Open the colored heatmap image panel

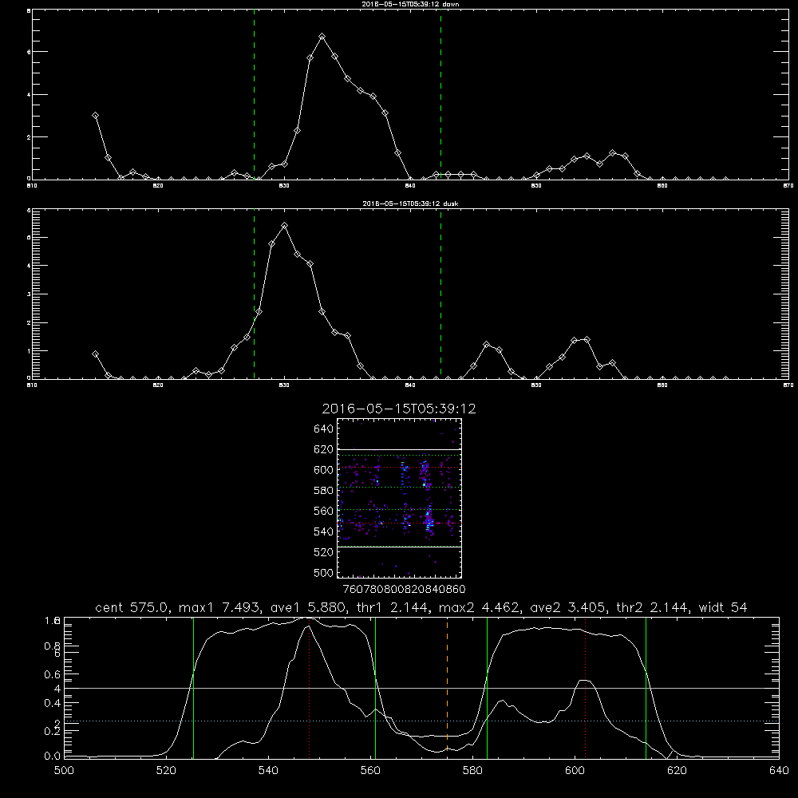400,498
